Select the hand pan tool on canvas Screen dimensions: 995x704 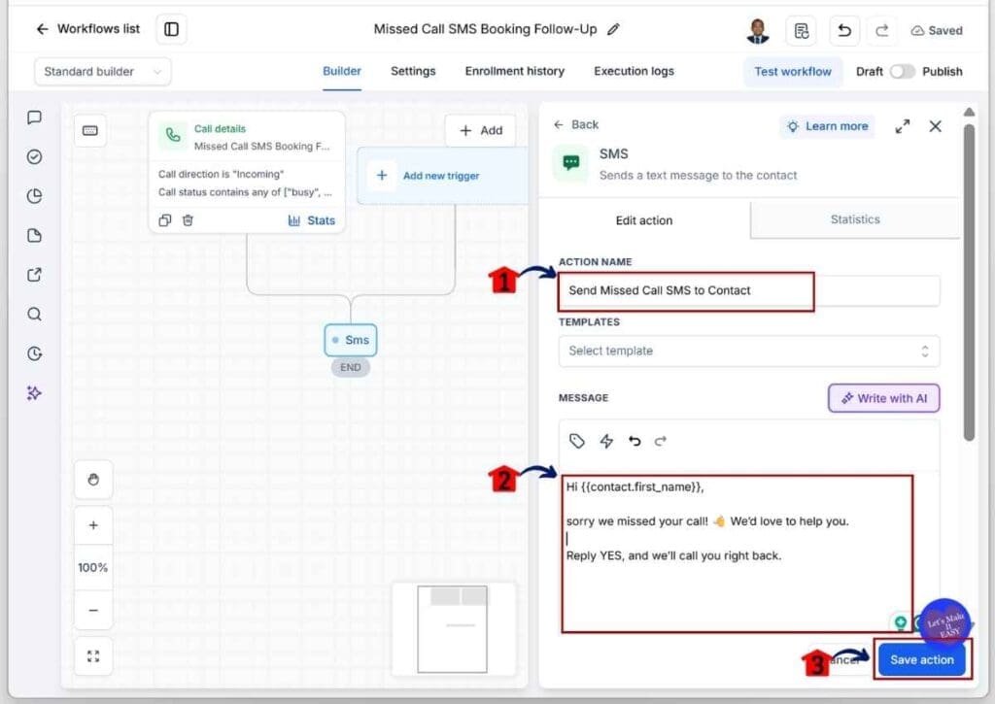pyautogui.click(x=93, y=480)
